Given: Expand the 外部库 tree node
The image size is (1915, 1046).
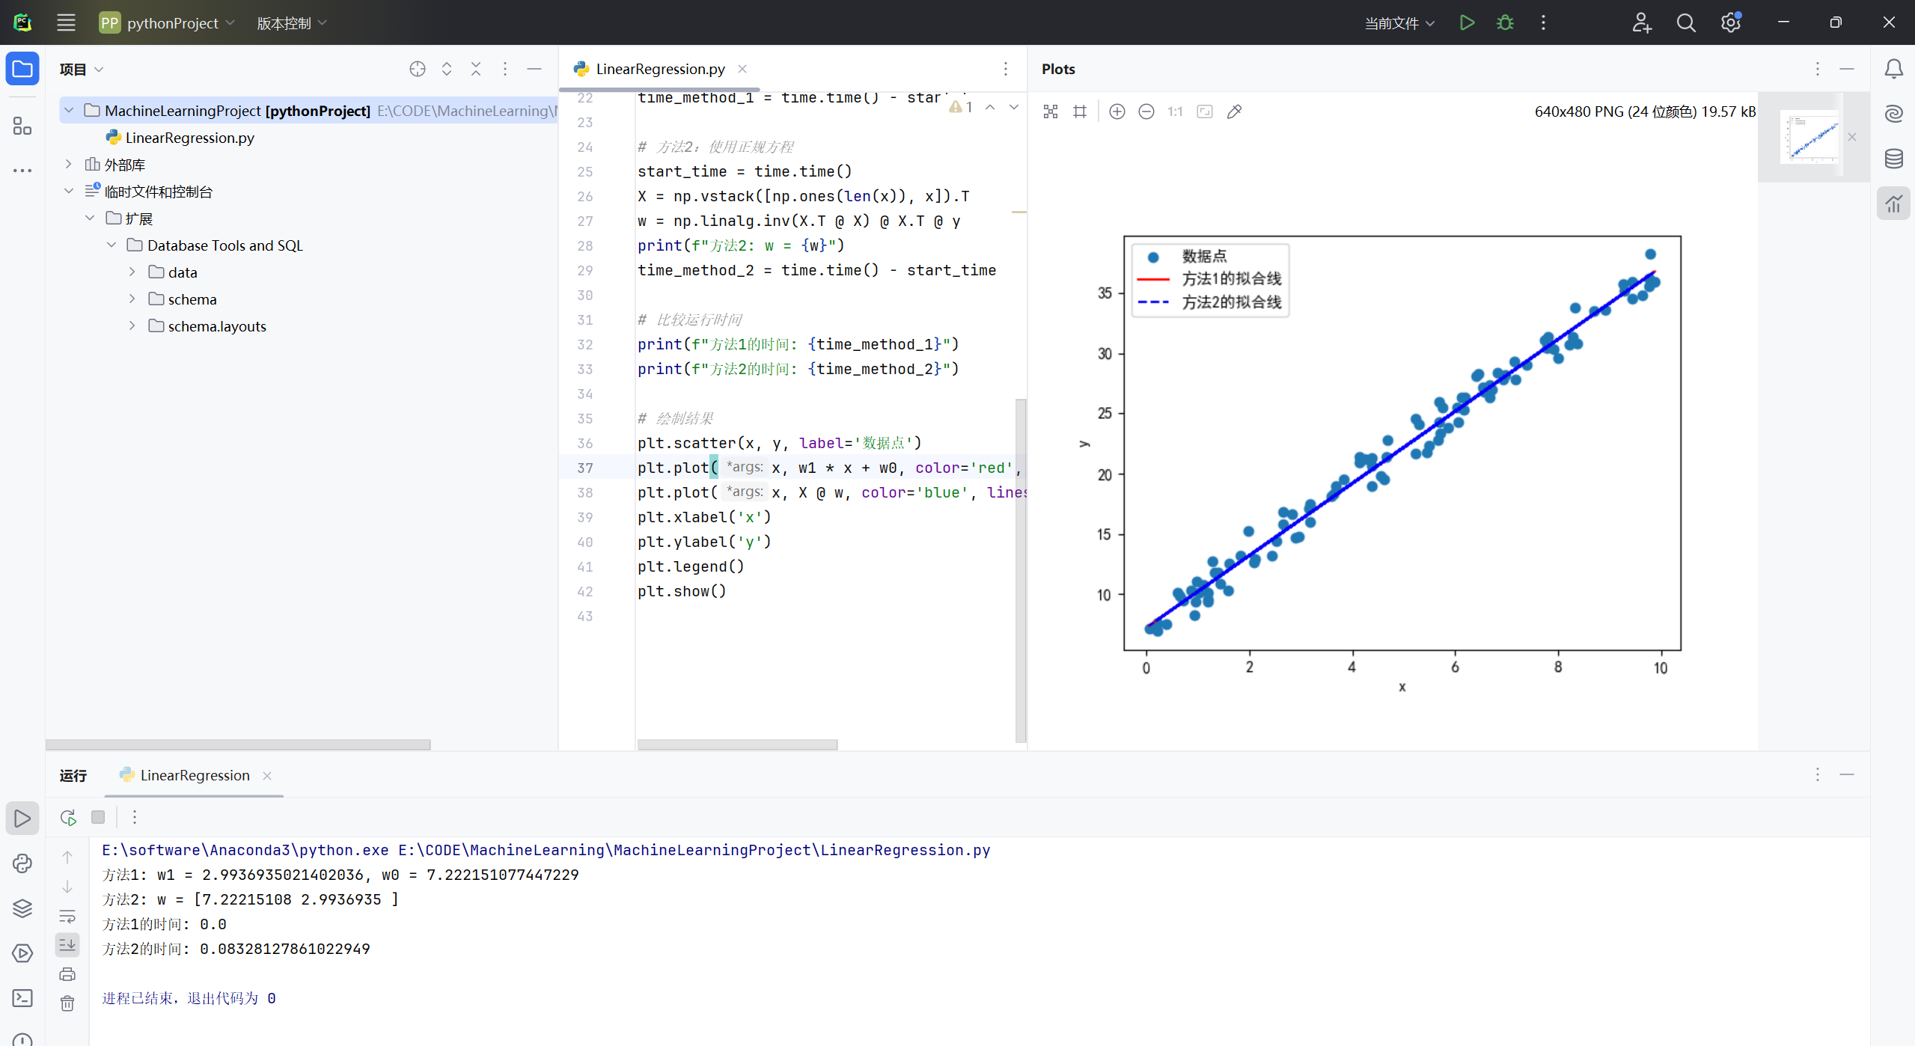Looking at the screenshot, I should click(69, 164).
